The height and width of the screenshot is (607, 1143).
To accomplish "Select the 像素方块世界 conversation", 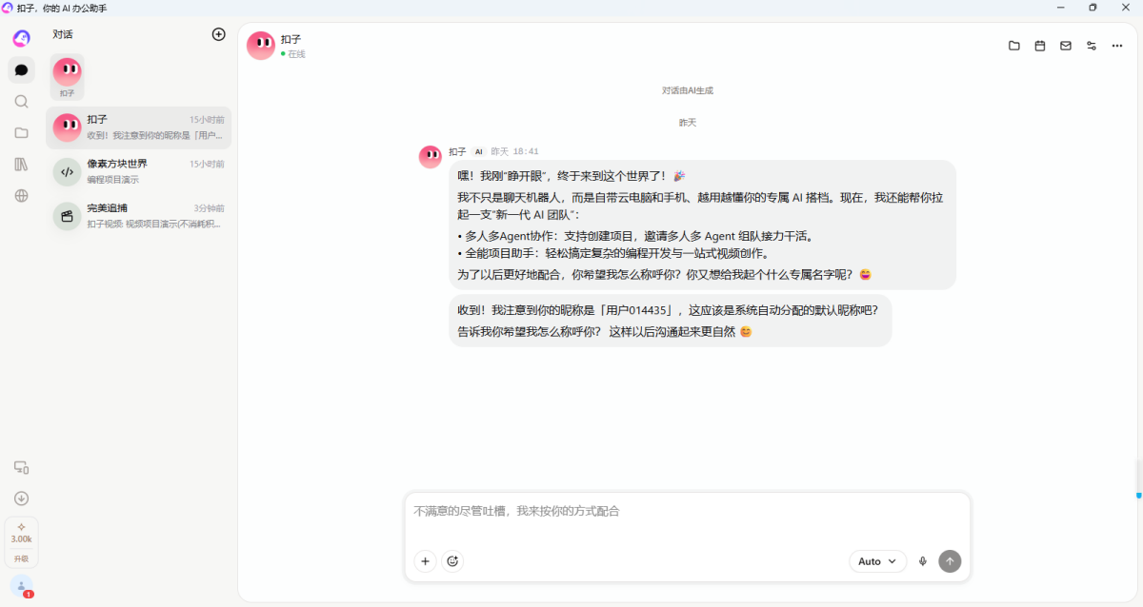I will click(x=139, y=171).
